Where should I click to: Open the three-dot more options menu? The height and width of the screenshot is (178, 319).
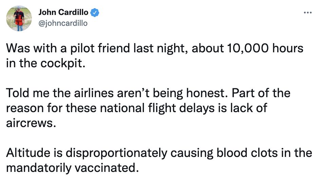click(307, 13)
